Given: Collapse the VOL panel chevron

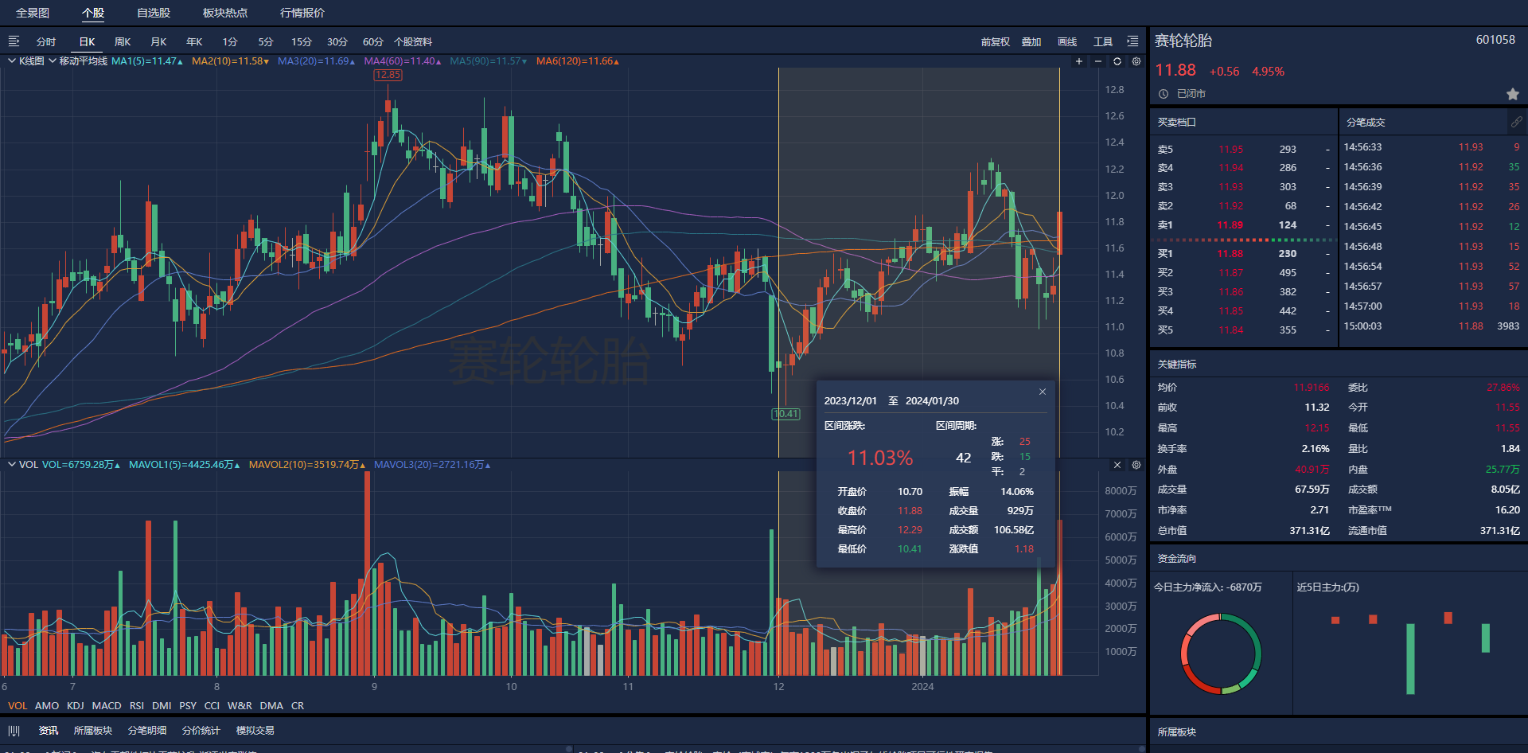Looking at the screenshot, I should pyautogui.click(x=12, y=465).
